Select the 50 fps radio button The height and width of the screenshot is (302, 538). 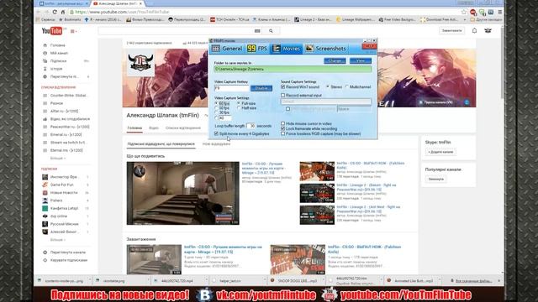[216, 108]
